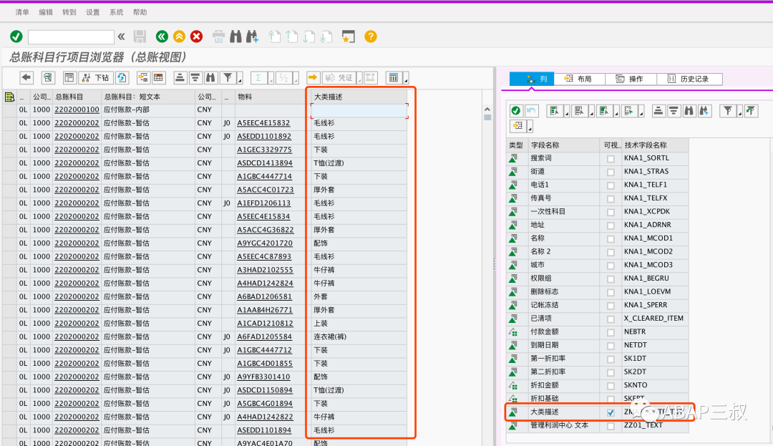Image resolution: width=773 pixels, height=446 pixels.
Task: Expand the dropdown beside the sum icon
Action: (270, 79)
